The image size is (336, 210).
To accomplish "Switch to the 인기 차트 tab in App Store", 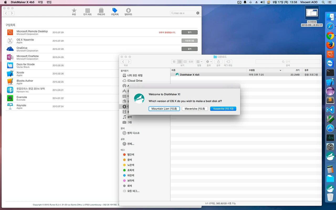I will [x=88, y=12].
